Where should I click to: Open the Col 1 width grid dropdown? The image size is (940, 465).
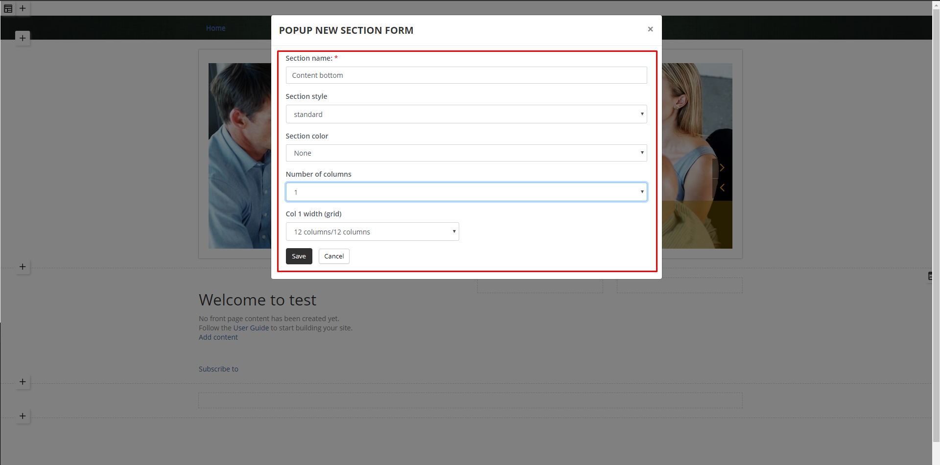click(372, 232)
